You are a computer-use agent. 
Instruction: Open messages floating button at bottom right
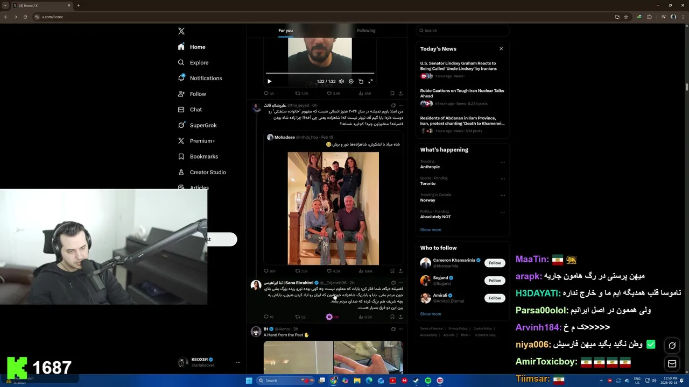(672, 364)
